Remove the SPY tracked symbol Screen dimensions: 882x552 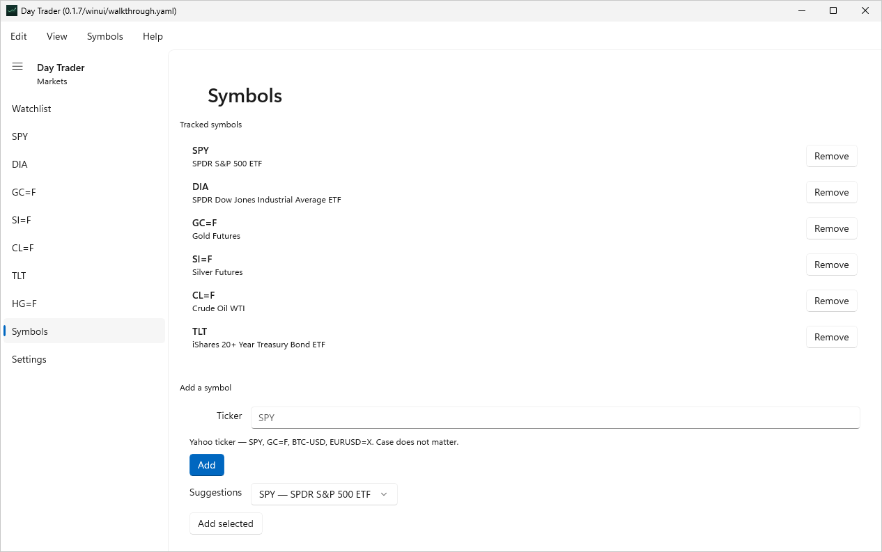[x=831, y=156]
